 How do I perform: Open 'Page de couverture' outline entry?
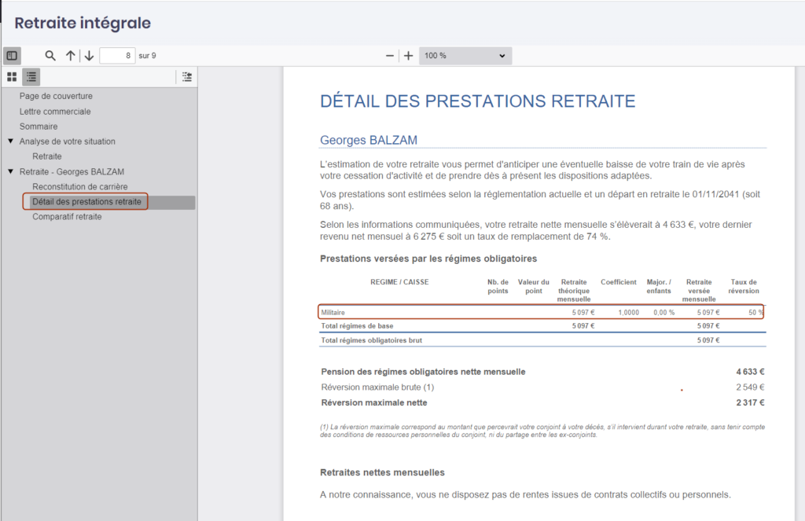click(x=56, y=96)
